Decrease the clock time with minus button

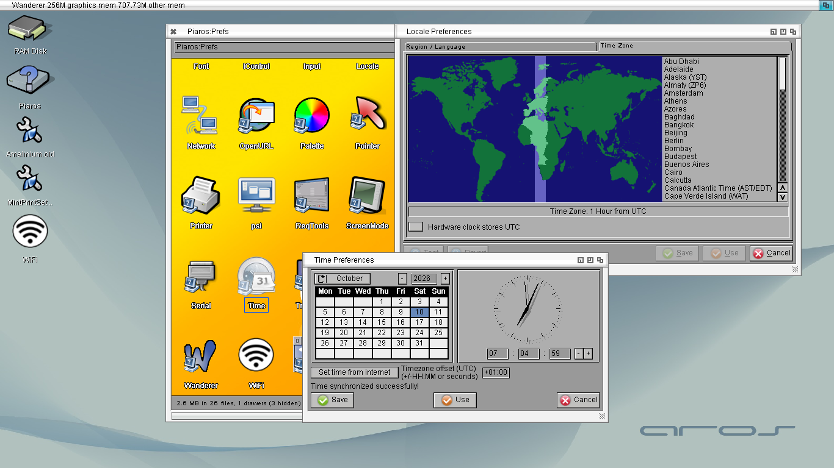(x=579, y=353)
